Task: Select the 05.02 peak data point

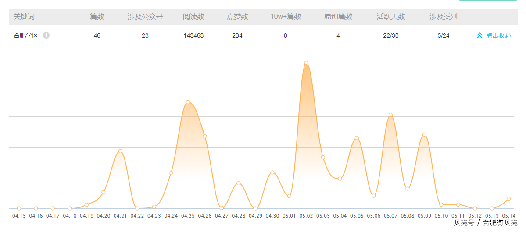Action: click(x=306, y=63)
